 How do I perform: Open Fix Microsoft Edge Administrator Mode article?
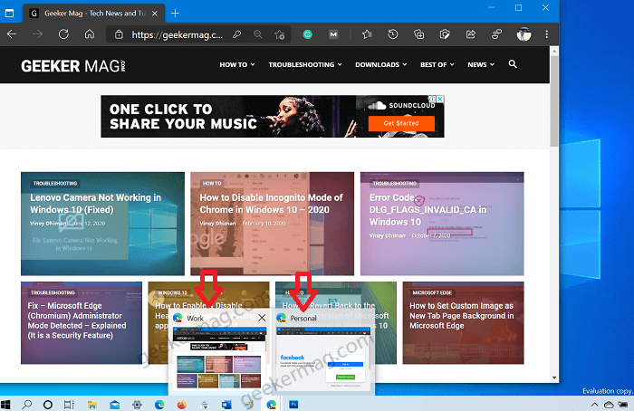tap(77, 320)
